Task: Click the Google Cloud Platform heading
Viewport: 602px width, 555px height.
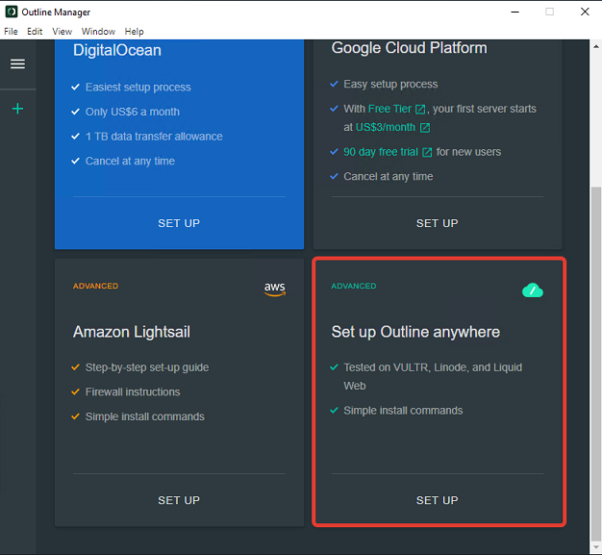Action: (410, 48)
